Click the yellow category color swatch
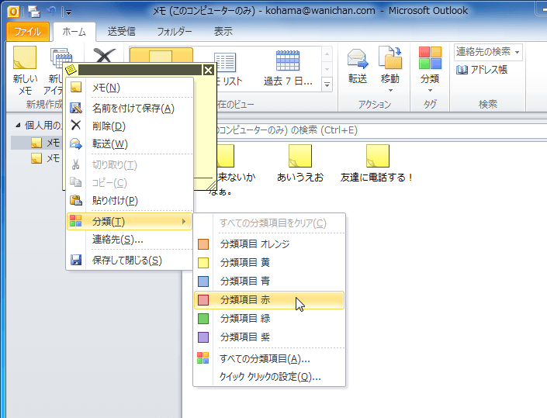 tap(203, 263)
